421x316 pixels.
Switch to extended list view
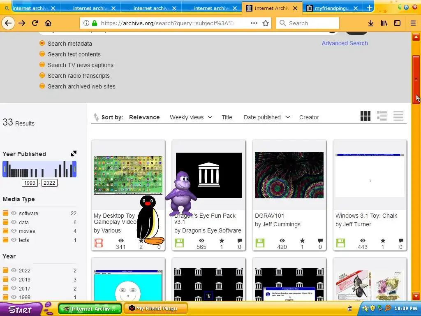[382, 116]
